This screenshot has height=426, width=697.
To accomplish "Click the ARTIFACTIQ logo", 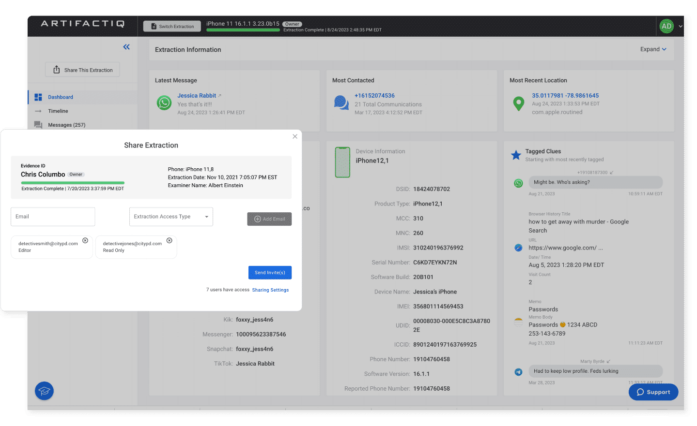I will [82, 24].
